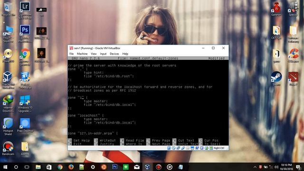304x171 pixels.
Task: Open the Input menu
Action: coord(103,54)
